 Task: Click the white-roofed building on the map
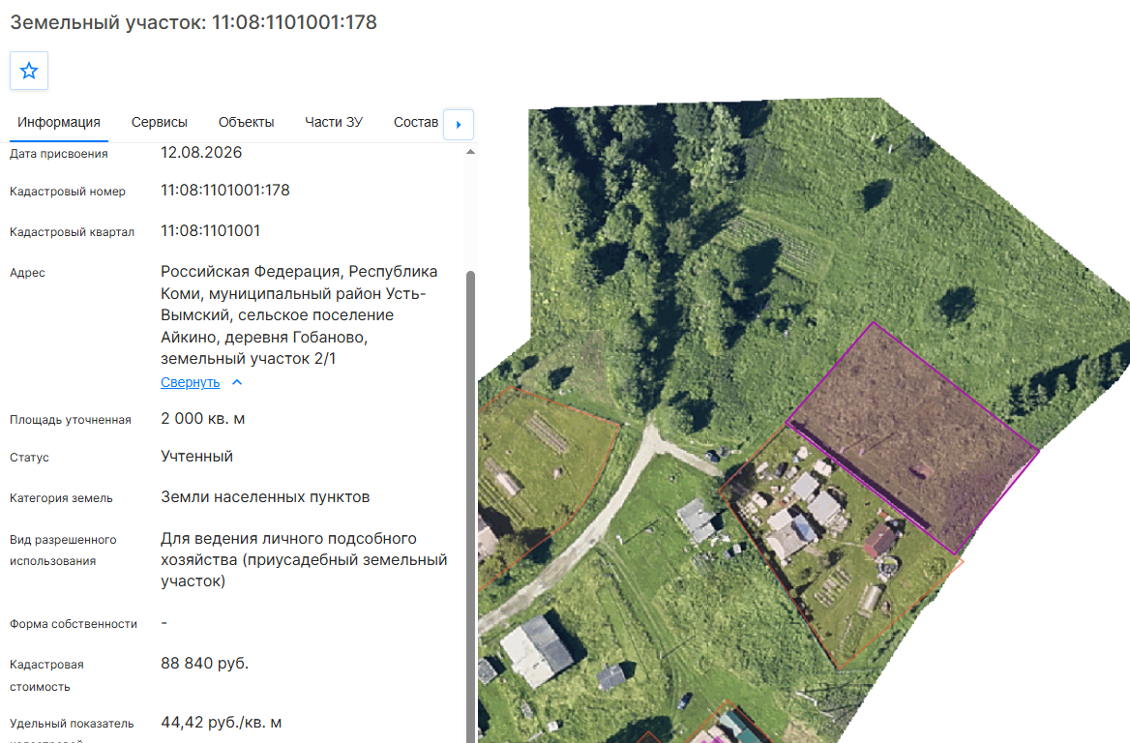(x=538, y=651)
